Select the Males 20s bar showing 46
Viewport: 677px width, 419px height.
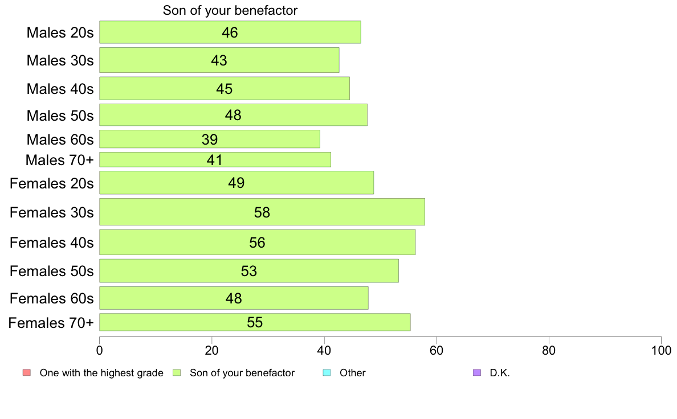[230, 32]
